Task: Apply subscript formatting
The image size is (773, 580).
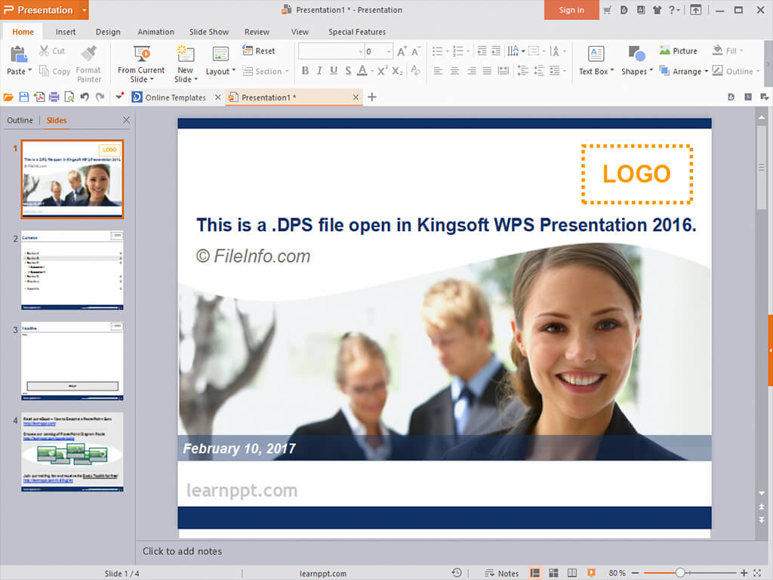Action: [x=397, y=71]
